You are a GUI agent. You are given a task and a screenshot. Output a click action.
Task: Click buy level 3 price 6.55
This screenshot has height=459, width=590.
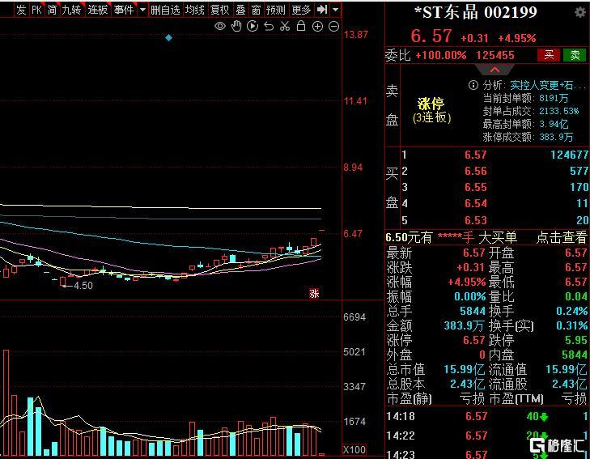click(x=475, y=187)
